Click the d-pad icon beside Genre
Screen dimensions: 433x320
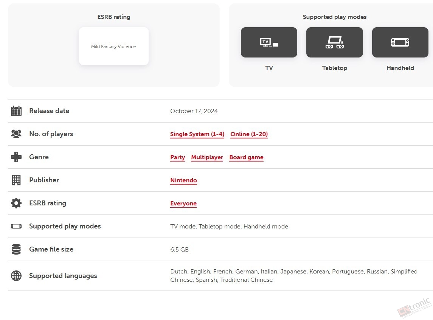click(x=16, y=157)
